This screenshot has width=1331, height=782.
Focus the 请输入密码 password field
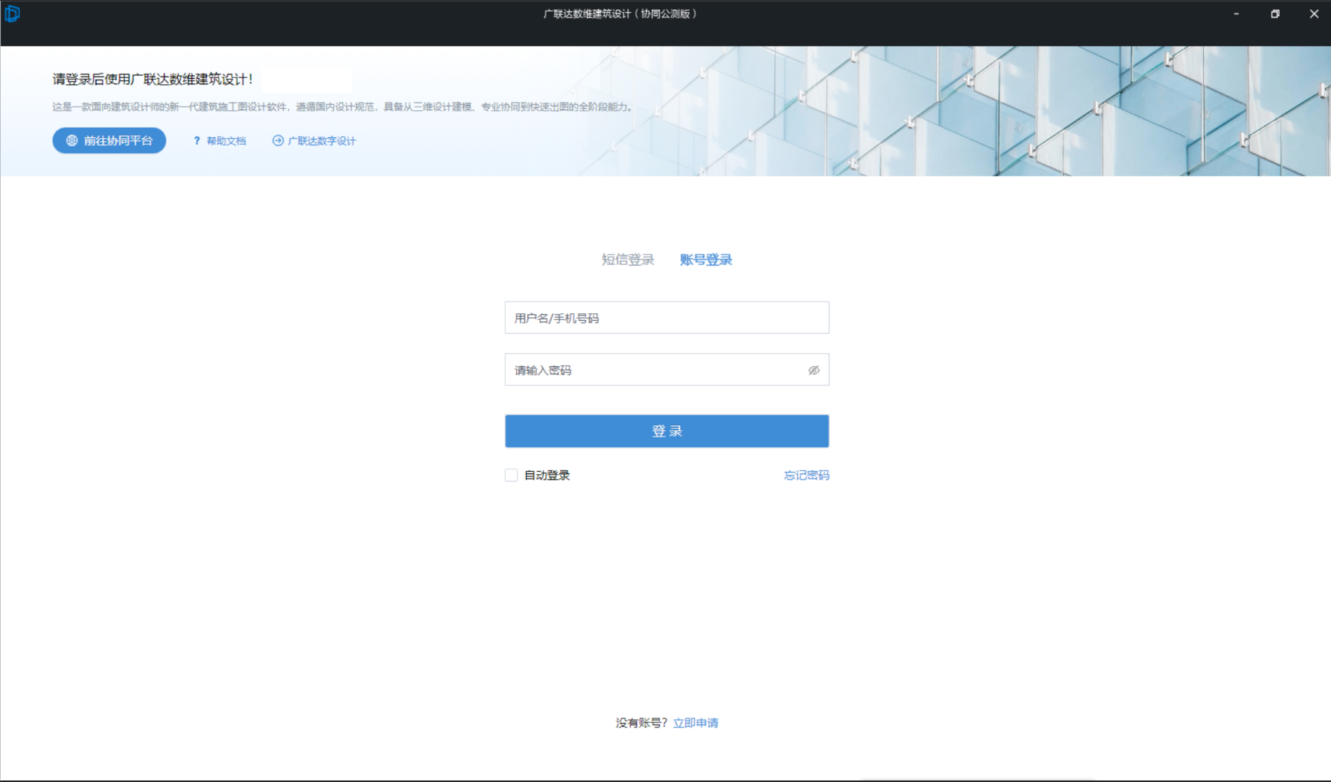coord(666,370)
